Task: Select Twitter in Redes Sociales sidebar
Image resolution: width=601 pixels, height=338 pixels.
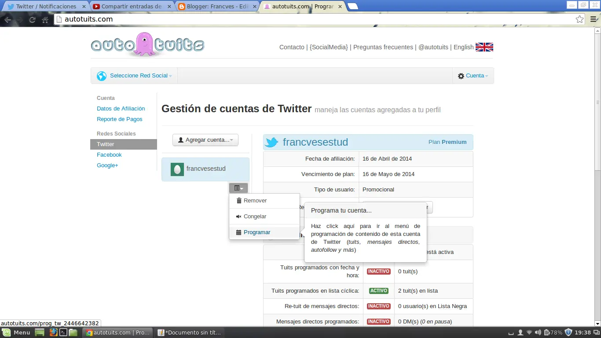Action: (124, 144)
